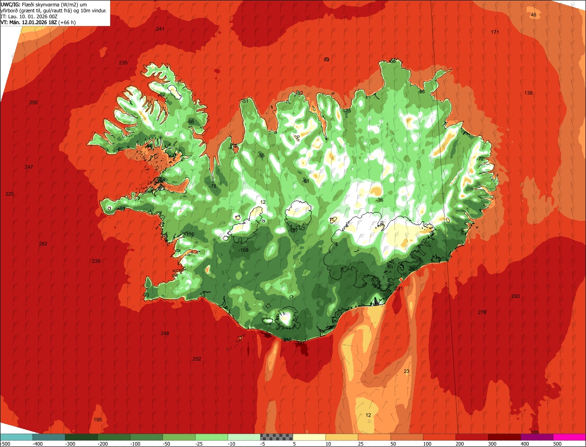
Task: Select the dark maroon 300 to 400 swatch
Action: tap(504, 437)
